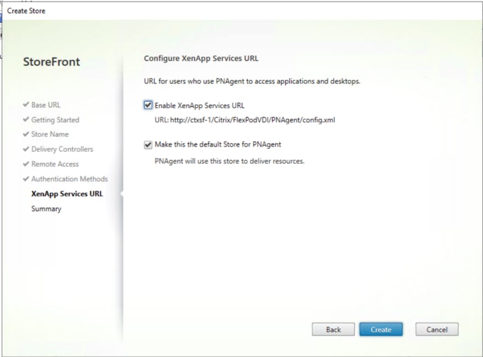Click the checkmark icon beside Base URL
The width and height of the screenshot is (483, 357).
[x=26, y=105]
